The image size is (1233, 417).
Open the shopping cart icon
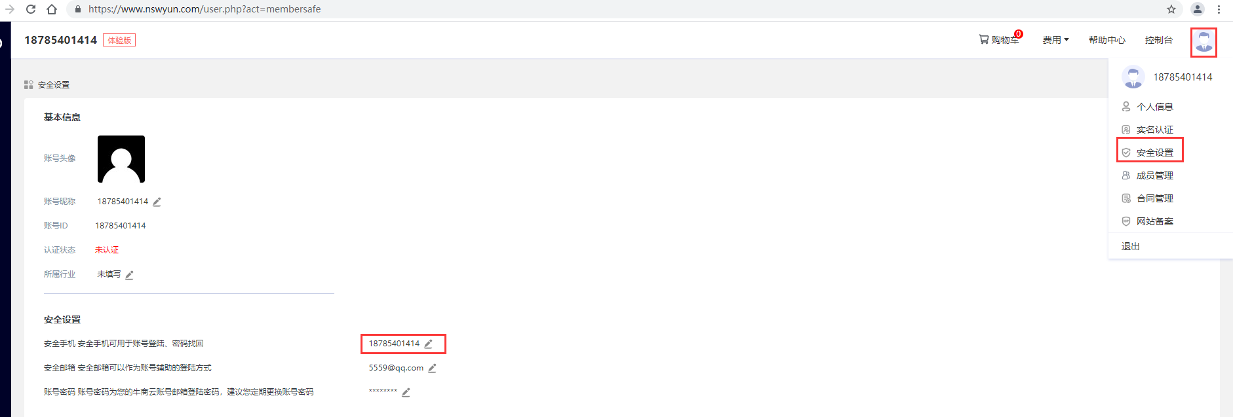point(984,39)
